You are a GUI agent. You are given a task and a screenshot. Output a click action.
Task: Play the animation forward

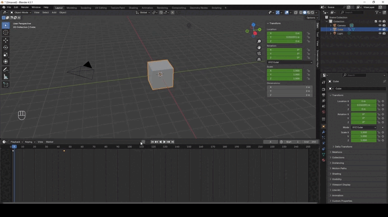click(164, 142)
